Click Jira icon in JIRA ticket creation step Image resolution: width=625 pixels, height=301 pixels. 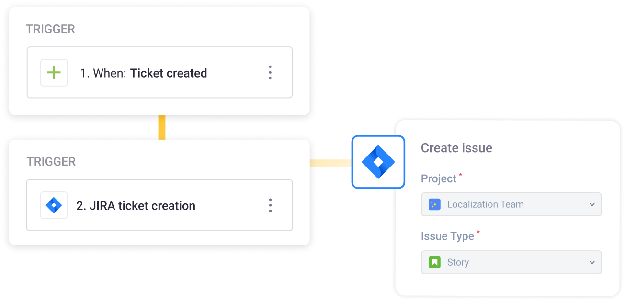pos(54,205)
